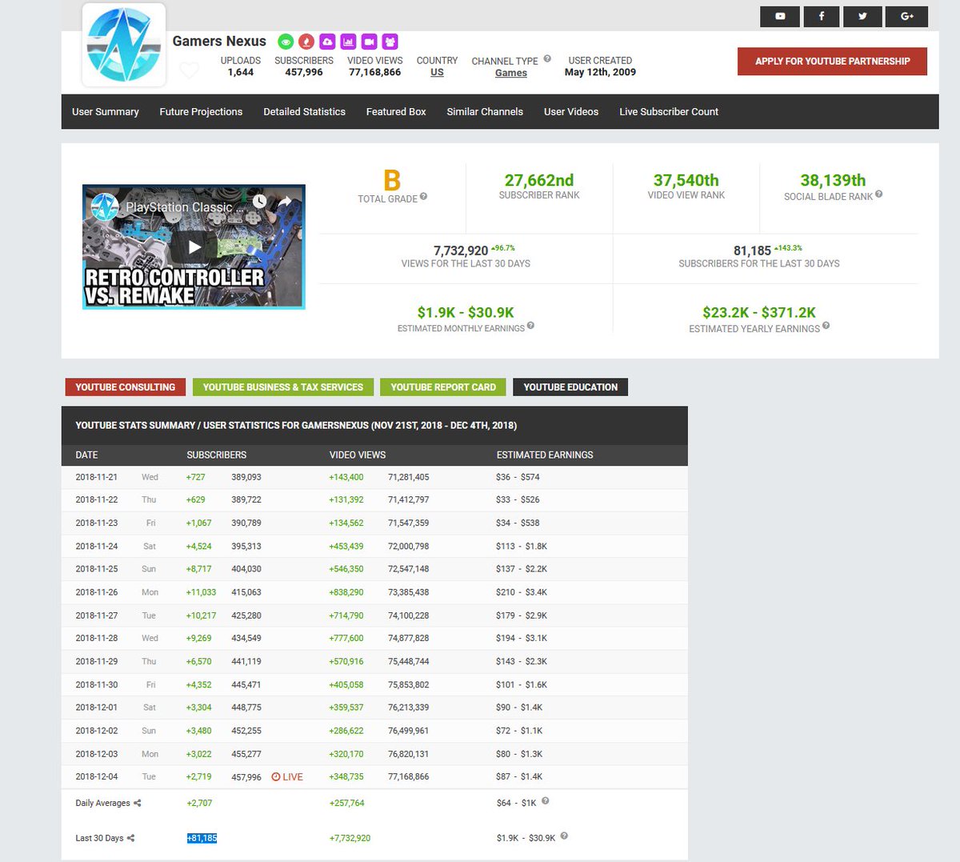
Task: Click the red flame badge icon
Action: pyautogui.click(x=306, y=42)
